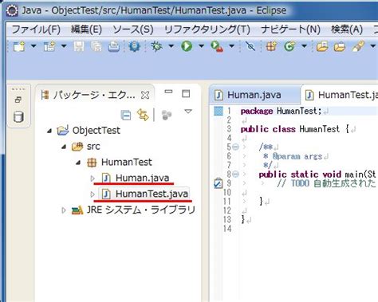
Task: Expand the JRE システム・ライブラリ node
Action: point(64,210)
